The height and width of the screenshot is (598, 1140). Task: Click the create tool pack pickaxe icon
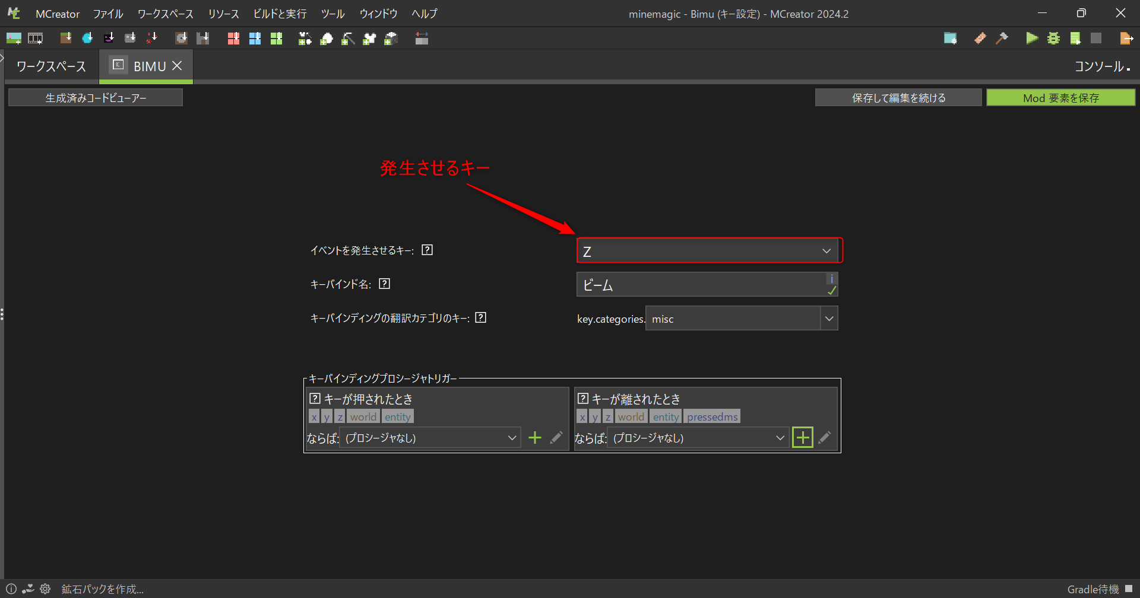point(348,39)
